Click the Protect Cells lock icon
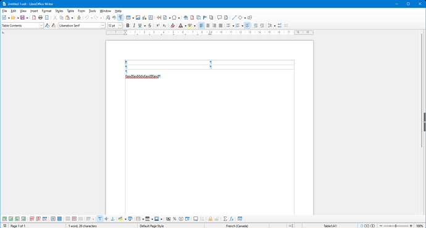Viewport: 426px width, 228px height. (211, 219)
